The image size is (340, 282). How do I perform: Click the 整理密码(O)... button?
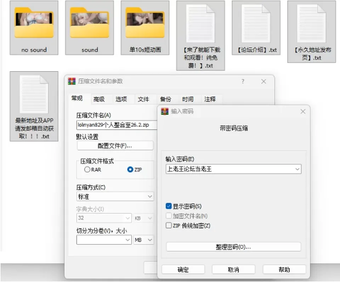point(233,247)
